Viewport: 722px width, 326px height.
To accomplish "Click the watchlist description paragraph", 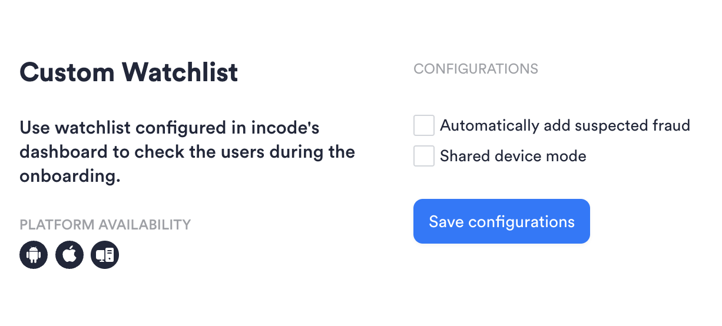I will (x=187, y=152).
